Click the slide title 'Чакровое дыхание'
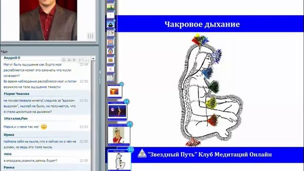This screenshot has width=304, height=171. coord(202,24)
